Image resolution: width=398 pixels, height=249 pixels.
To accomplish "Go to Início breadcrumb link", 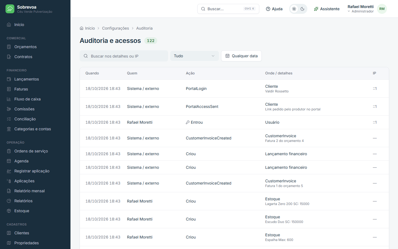I will coord(87,28).
